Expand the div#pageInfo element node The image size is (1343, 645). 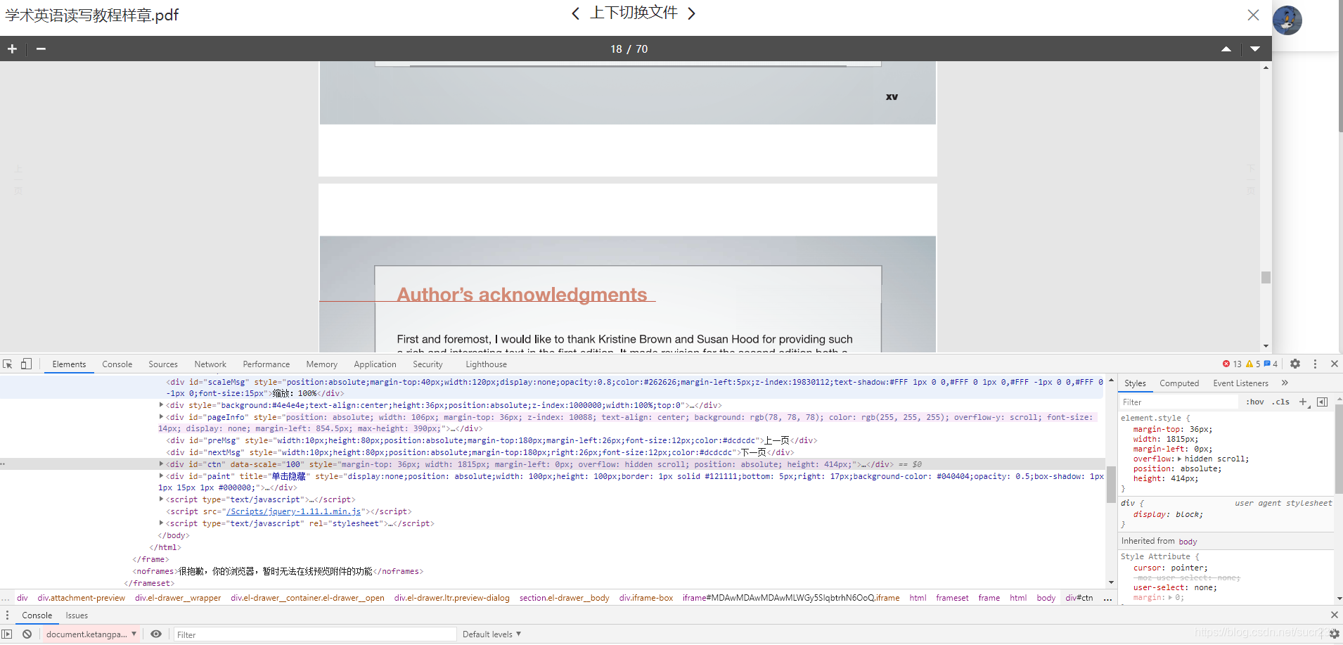coord(161,416)
